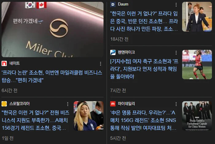Click the 마이데일리 red logo icon
The image size is (215, 144).
coord(113,104)
